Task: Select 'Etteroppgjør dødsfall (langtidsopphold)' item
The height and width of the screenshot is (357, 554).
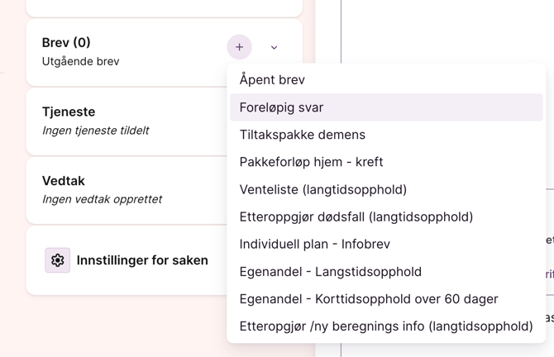Action: [356, 217]
